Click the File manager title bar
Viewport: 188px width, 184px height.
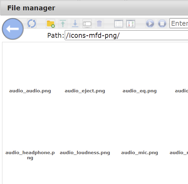point(94,8)
